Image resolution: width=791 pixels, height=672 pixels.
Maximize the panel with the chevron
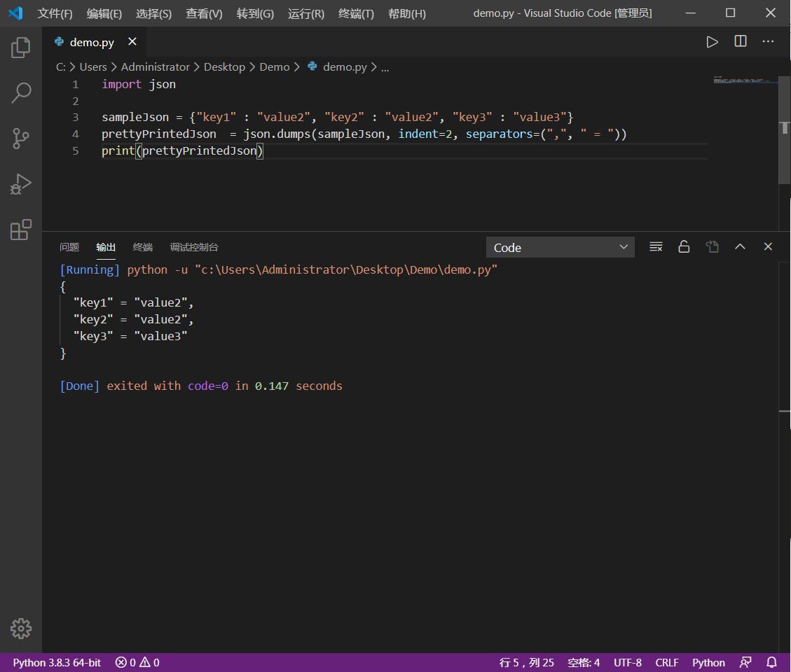(x=740, y=246)
